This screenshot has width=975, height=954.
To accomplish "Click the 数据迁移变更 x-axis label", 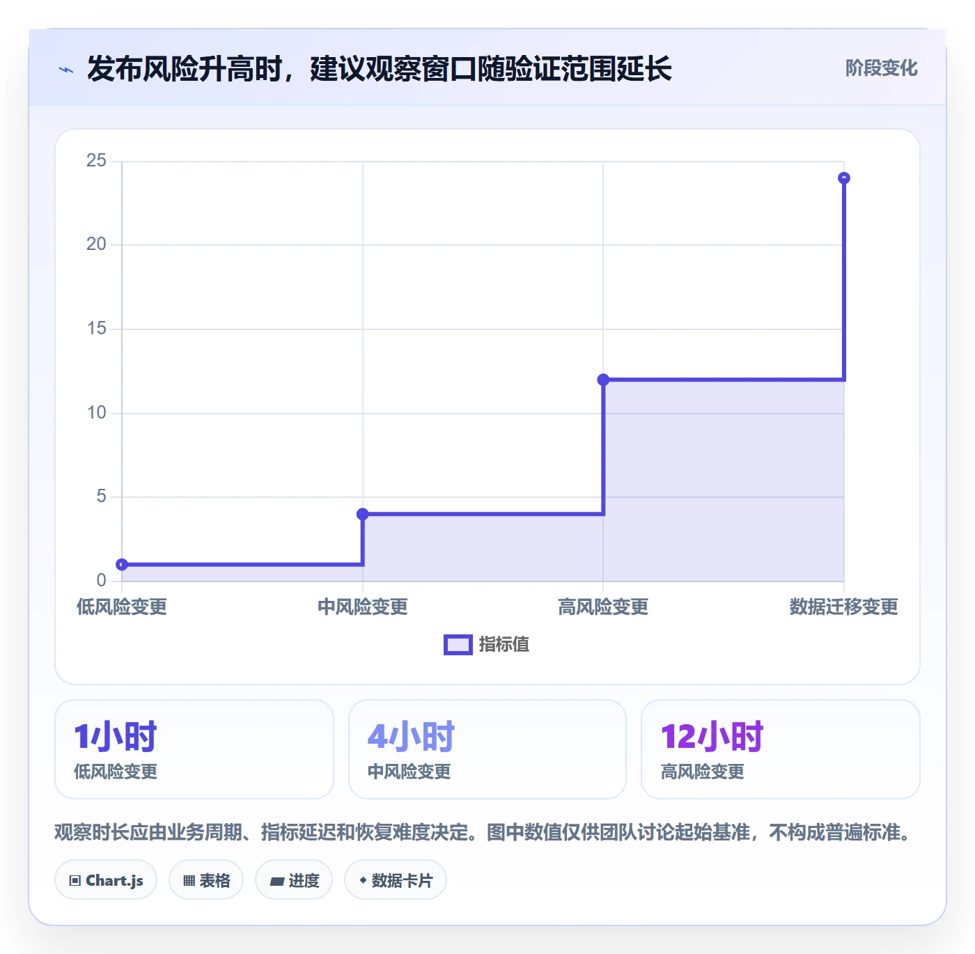I will 844,607.
